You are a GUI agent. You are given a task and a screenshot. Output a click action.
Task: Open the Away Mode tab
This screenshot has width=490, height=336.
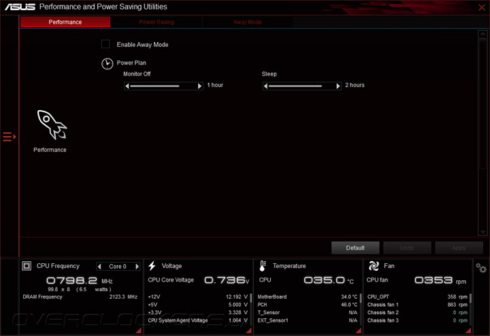(248, 22)
